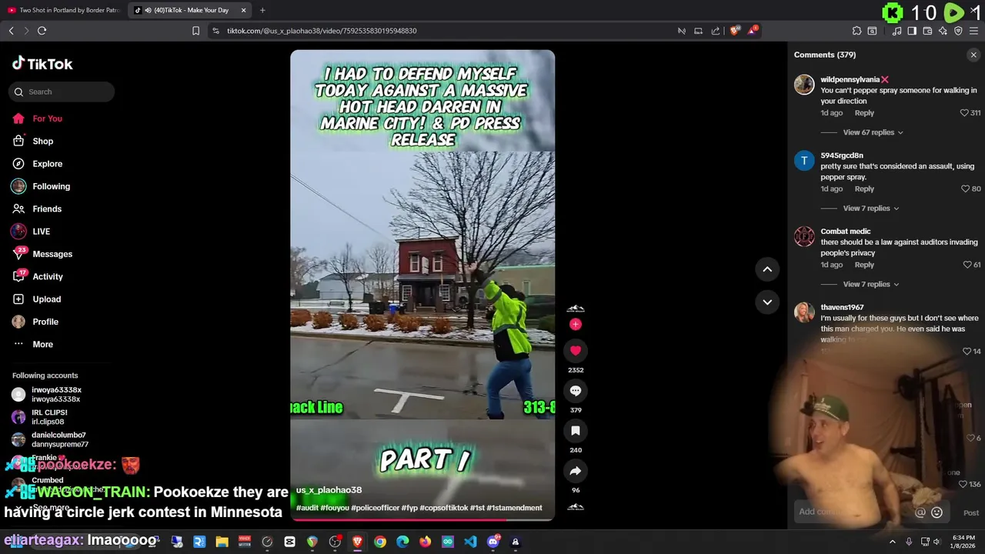Open us_x_plaohao38 creator profile link
This screenshot has height=554, width=985.
tap(329, 490)
